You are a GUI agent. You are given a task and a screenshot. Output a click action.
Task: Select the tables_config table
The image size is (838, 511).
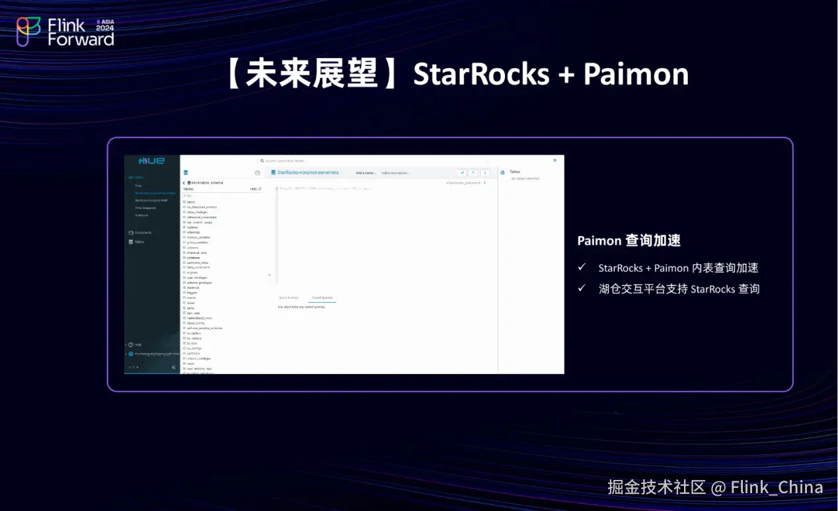coord(194,323)
